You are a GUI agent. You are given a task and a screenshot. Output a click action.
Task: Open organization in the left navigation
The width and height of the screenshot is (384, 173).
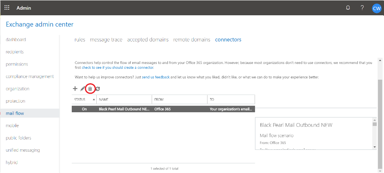coord(18,89)
